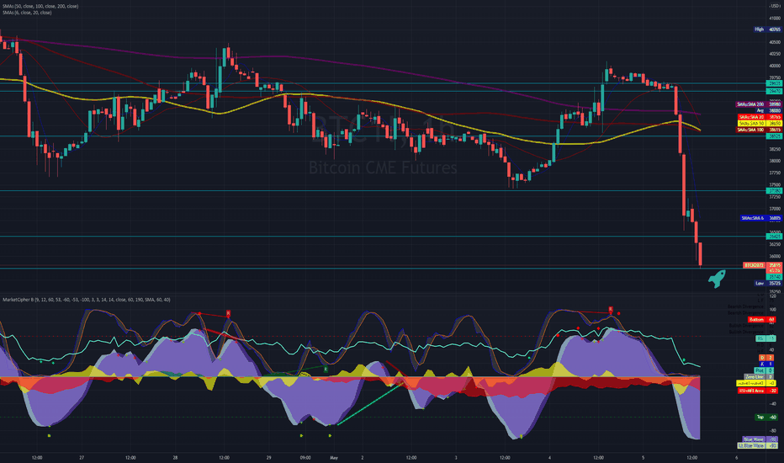This screenshot has height=463, width=784.
Task: Click the green R marker near April 29
Action: 326,369
